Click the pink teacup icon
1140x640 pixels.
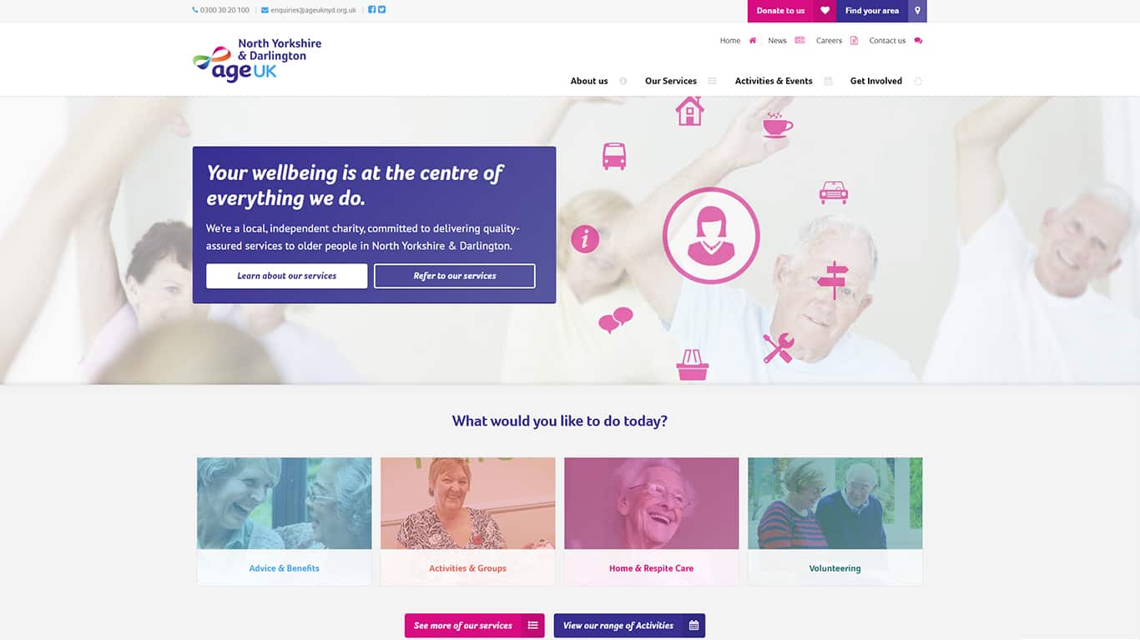[778, 124]
